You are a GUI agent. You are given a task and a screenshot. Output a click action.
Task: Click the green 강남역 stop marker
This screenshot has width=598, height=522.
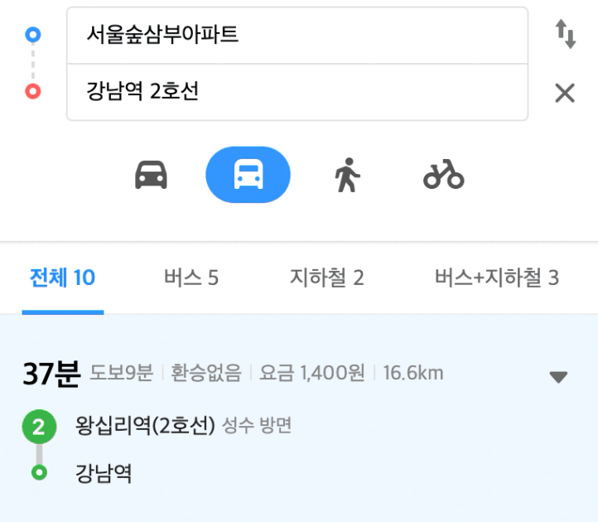click(39, 472)
